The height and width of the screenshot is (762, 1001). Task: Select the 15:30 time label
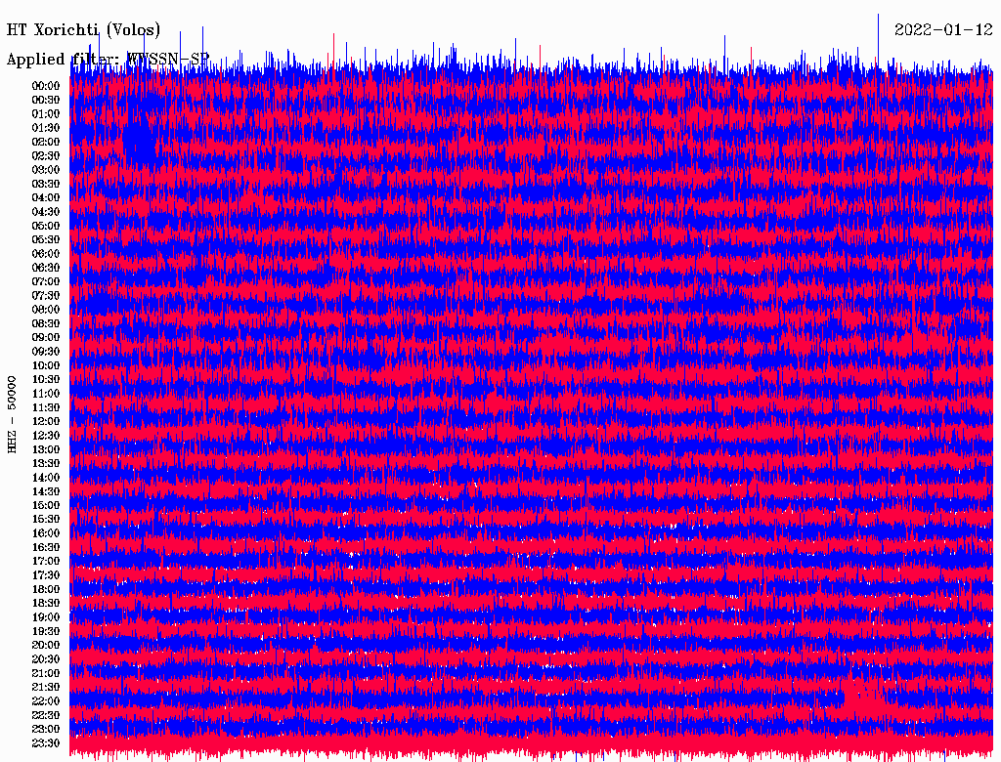(46, 520)
